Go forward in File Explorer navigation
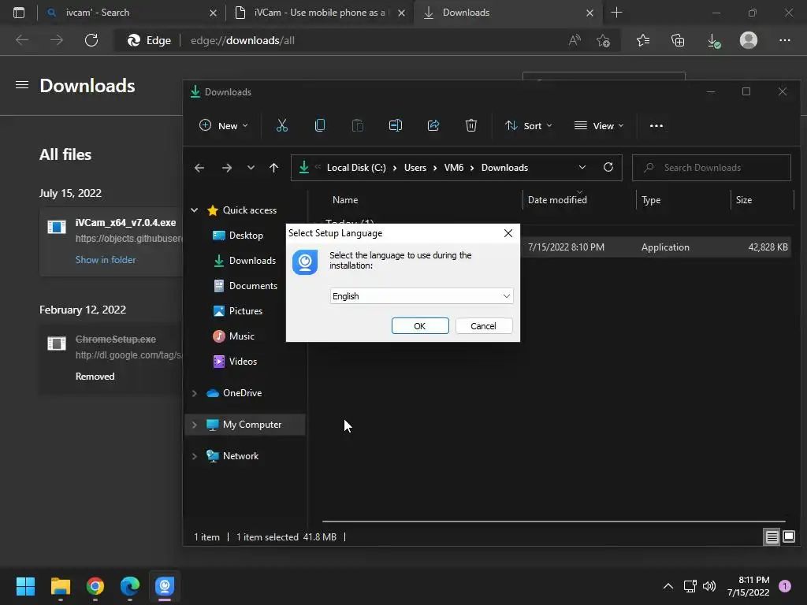This screenshot has height=605, width=807. 226,168
